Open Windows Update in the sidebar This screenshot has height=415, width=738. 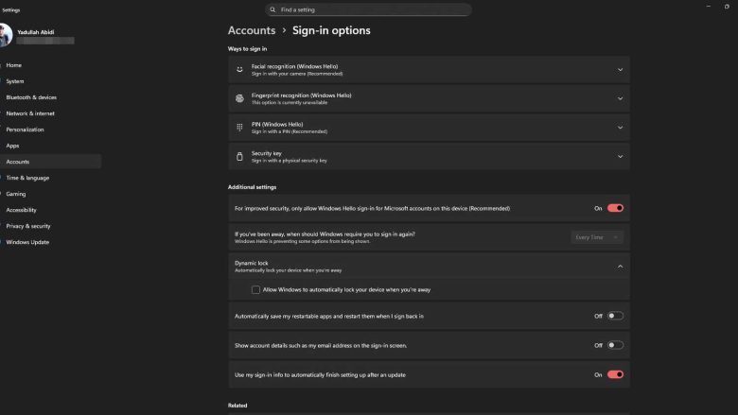(26, 242)
